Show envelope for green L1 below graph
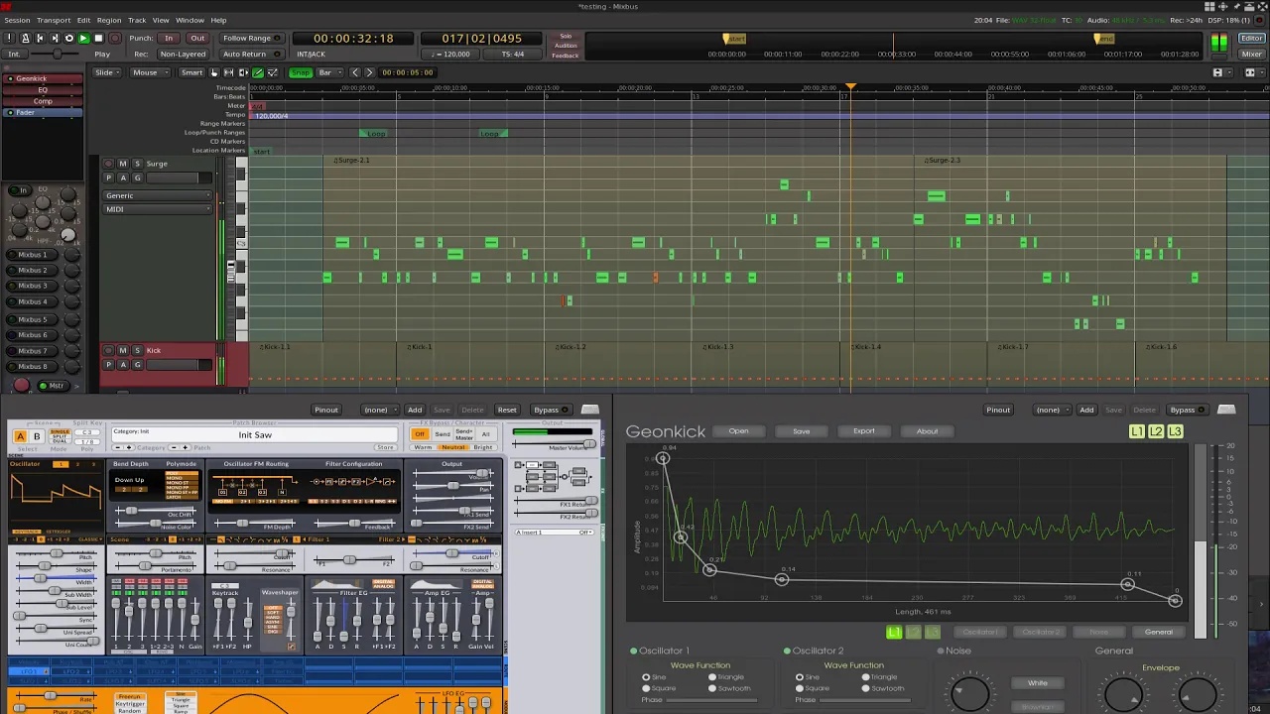 (894, 632)
